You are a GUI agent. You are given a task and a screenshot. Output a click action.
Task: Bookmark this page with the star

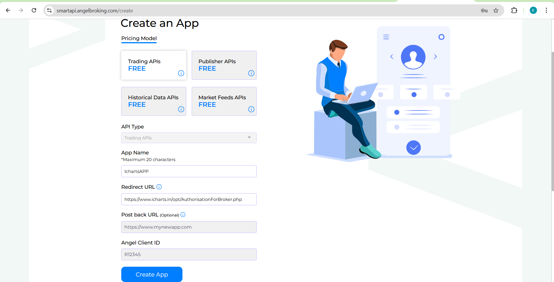click(496, 10)
